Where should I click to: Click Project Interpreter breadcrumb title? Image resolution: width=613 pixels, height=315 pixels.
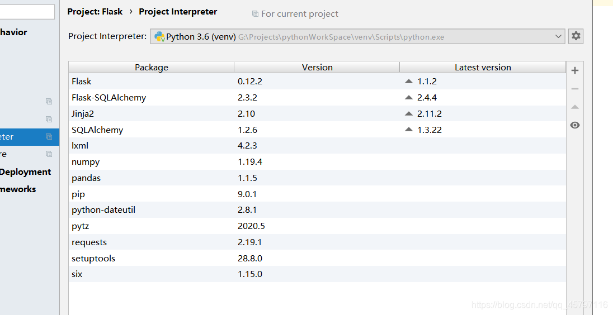(178, 12)
